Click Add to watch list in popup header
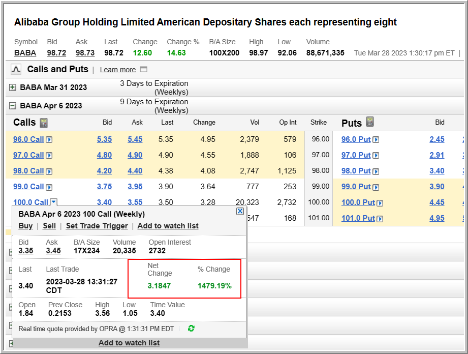 168,226
